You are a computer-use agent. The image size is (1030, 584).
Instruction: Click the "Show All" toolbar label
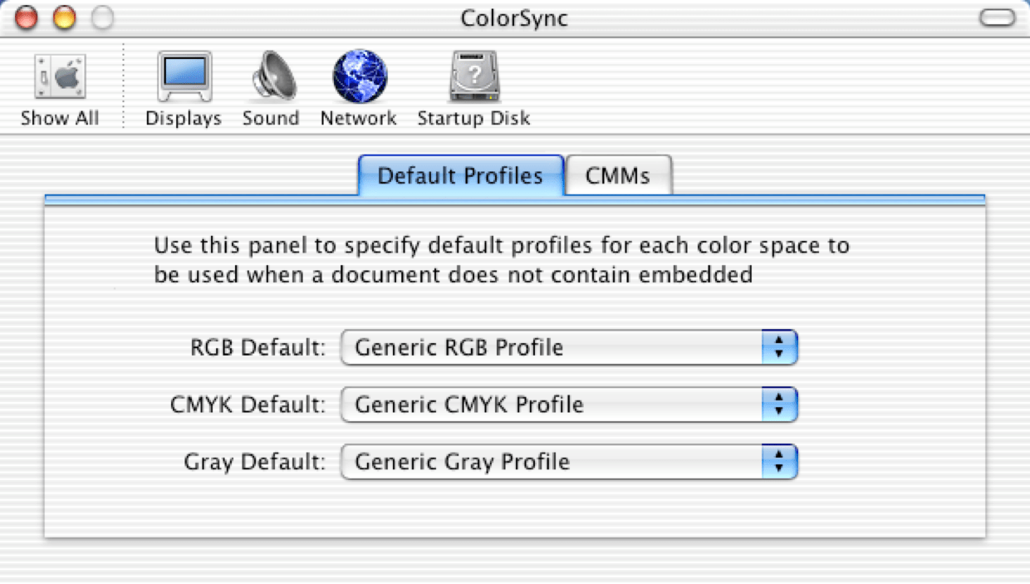60,118
